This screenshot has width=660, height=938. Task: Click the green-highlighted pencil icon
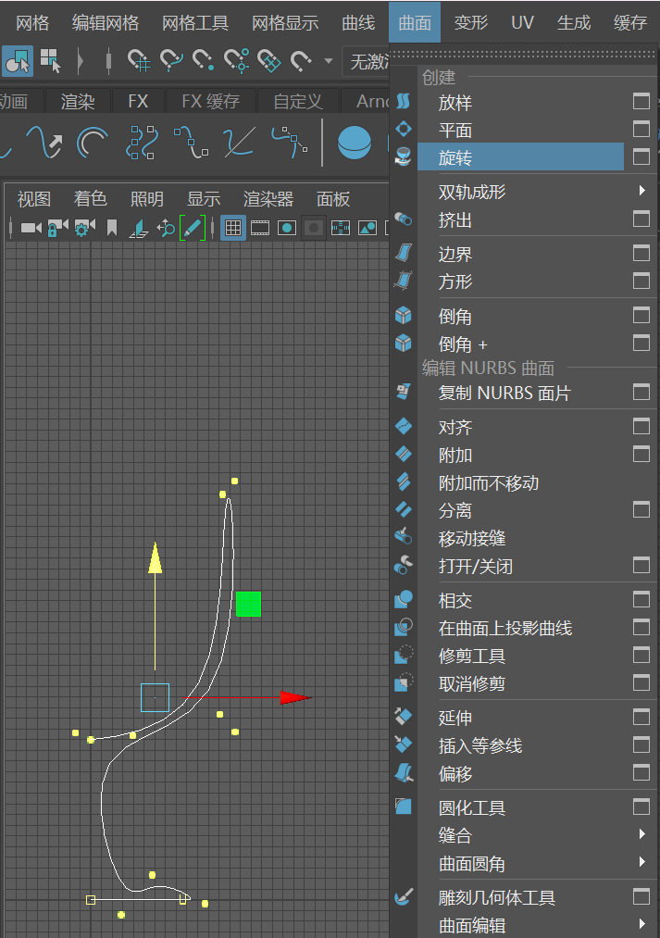[x=192, y=227]
